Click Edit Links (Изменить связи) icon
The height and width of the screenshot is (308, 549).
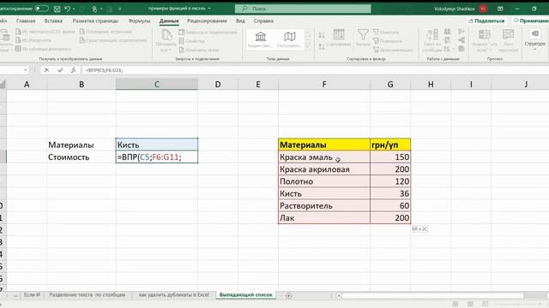point(181,50)
